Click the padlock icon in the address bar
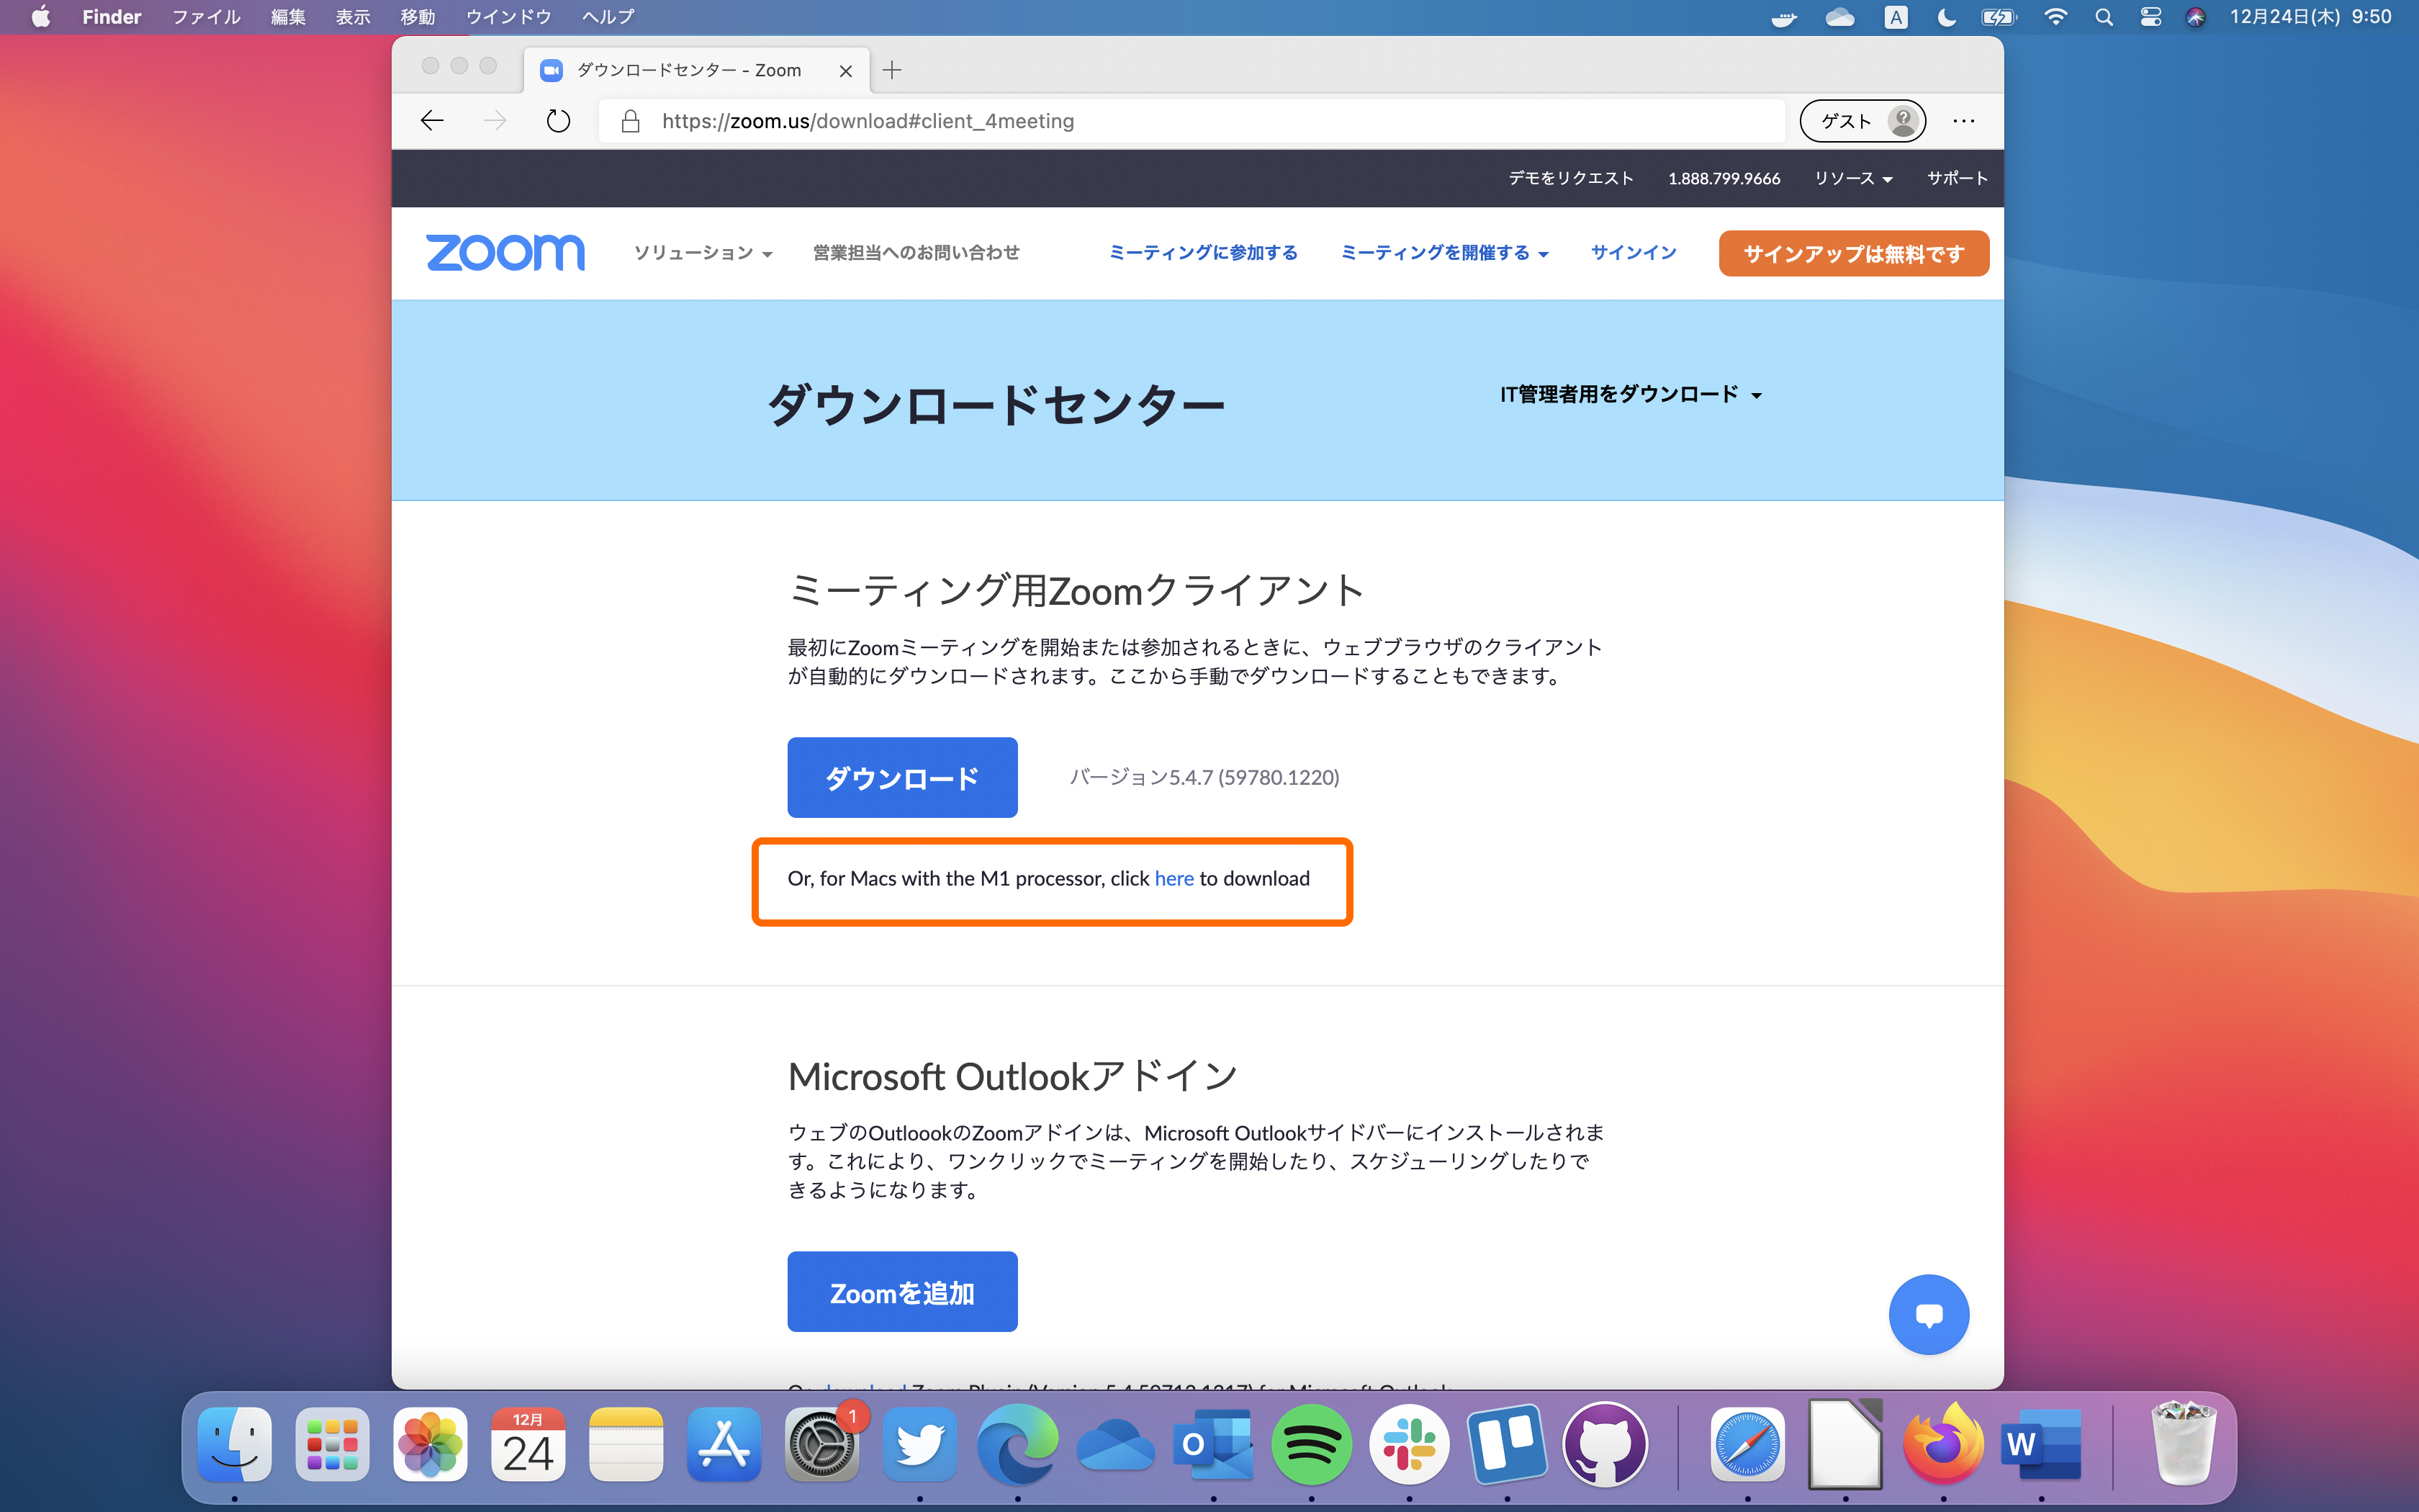This screenshot has width=2419, height=1512. click(629, 120)
